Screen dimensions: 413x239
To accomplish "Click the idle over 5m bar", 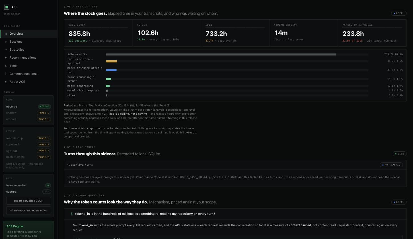I will click(221, 54).
